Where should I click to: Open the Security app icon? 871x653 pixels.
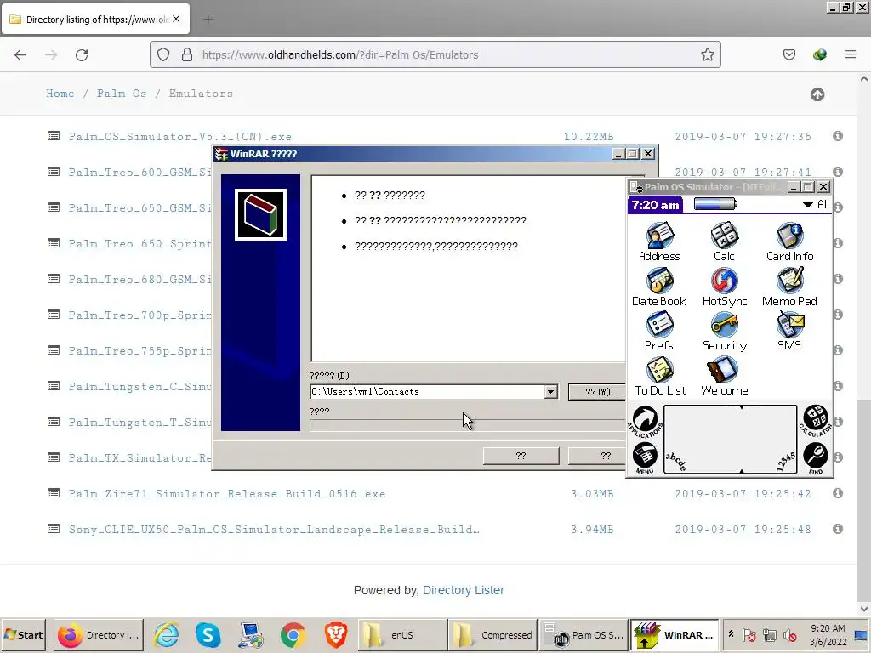point(725,331)
